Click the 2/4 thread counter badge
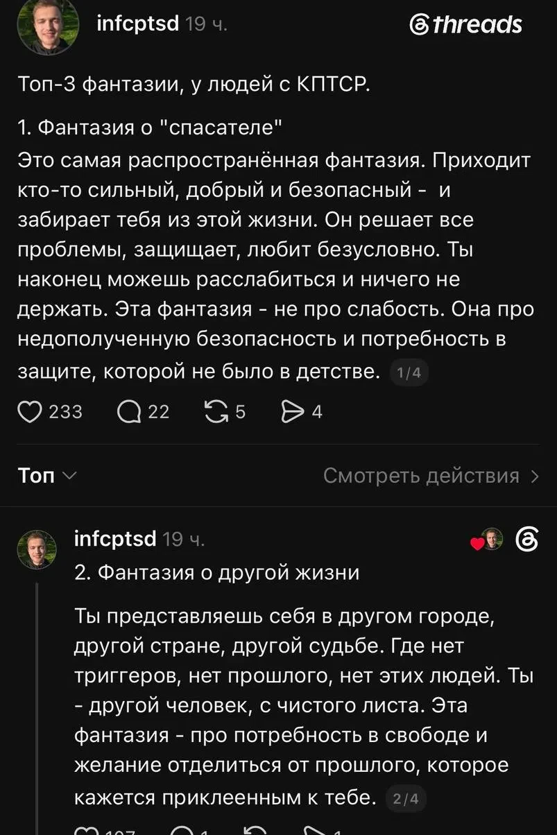Screen dimensions: 557x835 click(406, 799)
